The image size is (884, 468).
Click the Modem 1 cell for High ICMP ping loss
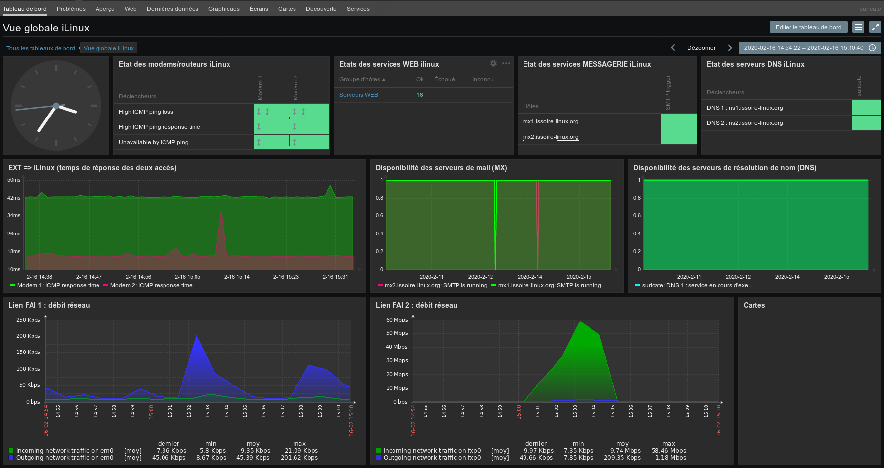pos(271,112)
